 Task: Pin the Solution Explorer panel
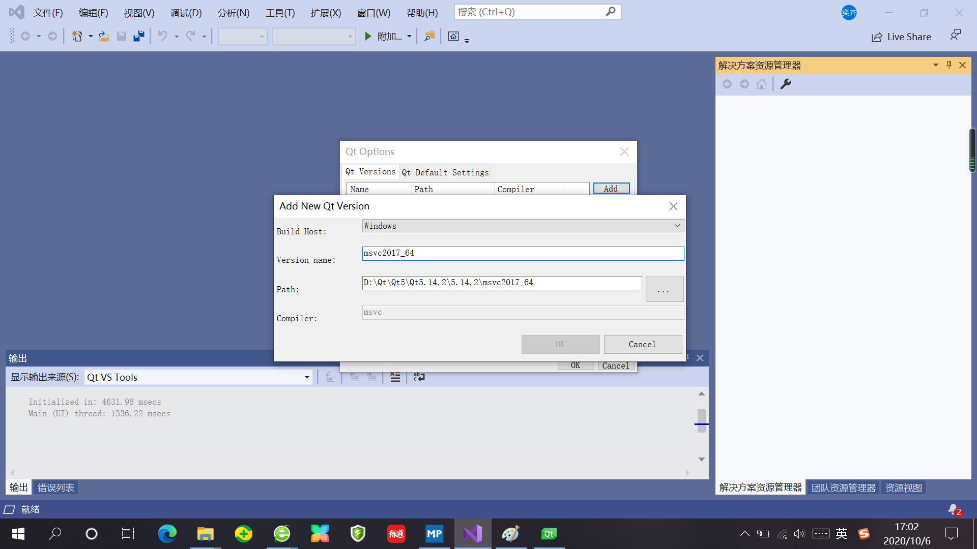949,65
